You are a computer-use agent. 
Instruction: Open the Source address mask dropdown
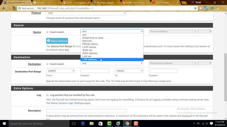pos(205,31)
